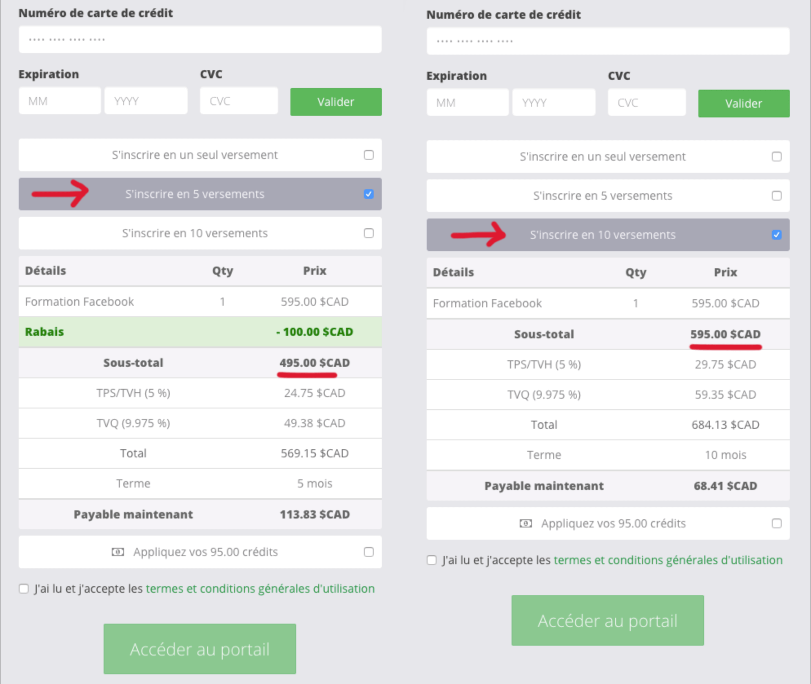Click the right CVC input field
The width and height of the screenshot is (811, 684).
[647, 103]
